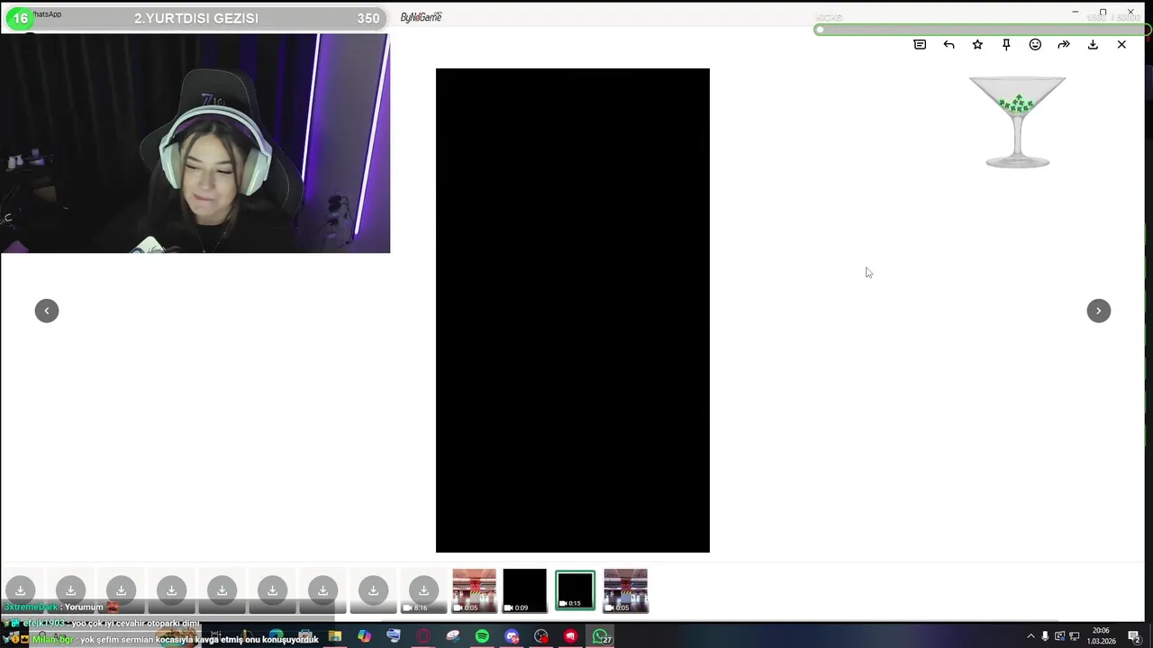Image resolution: width=1153 pixels, height=648 pixels.
Task: Go to previous media with the left chevron
Action: 47,310
